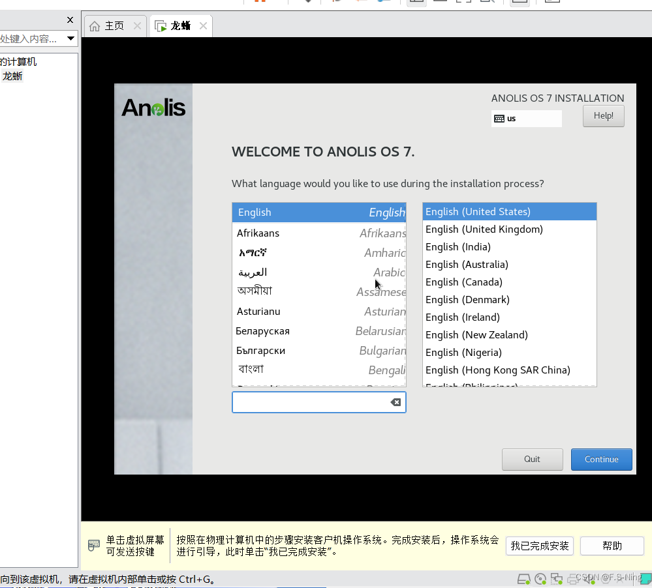Click the 帮助 button in hint bar
652x588 pixels.
(612, 546)
